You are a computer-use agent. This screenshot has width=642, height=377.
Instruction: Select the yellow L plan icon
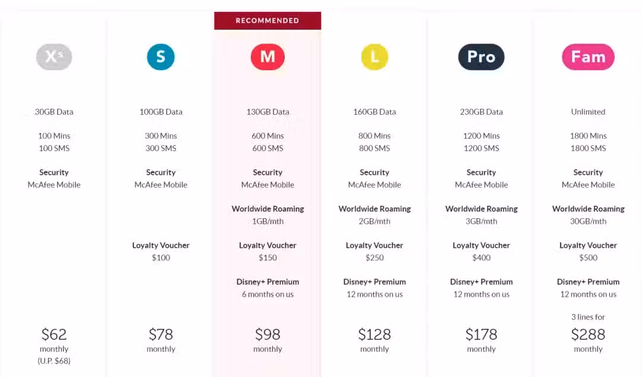point(374,56)
